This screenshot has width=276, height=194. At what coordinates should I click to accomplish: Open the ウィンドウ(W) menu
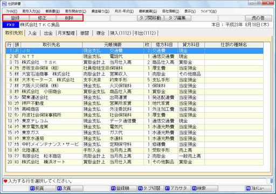tap(209, 11)
